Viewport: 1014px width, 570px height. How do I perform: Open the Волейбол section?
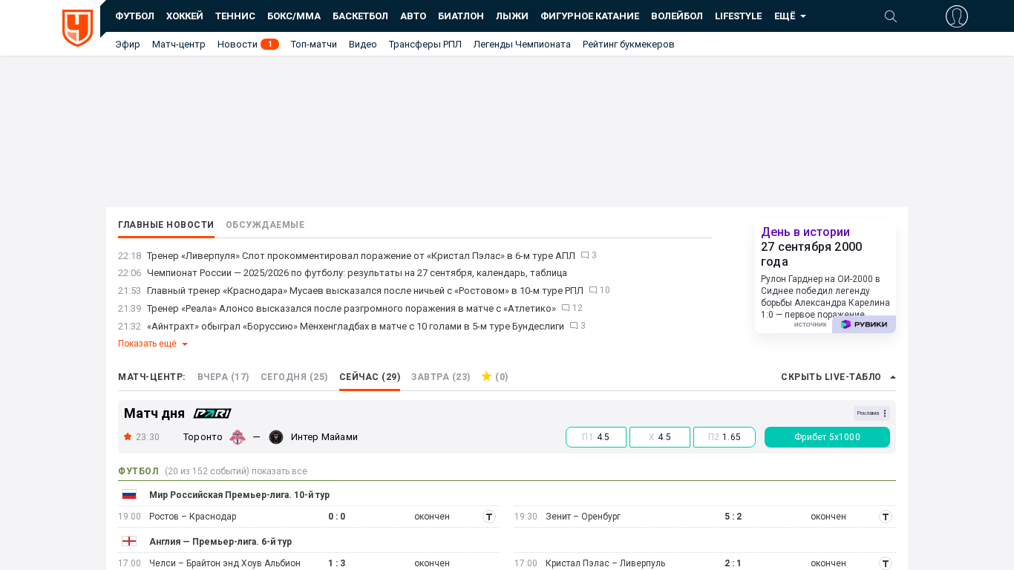click(677, 16)
